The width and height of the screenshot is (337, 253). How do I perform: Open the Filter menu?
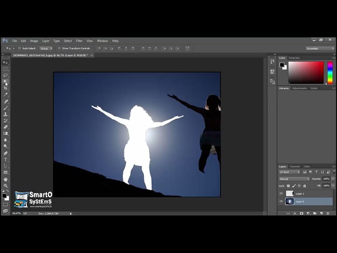coord(79,41)
